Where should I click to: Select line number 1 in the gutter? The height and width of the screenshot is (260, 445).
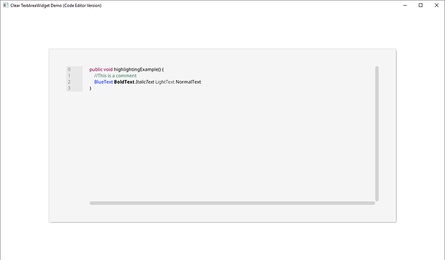pos(69,76)
